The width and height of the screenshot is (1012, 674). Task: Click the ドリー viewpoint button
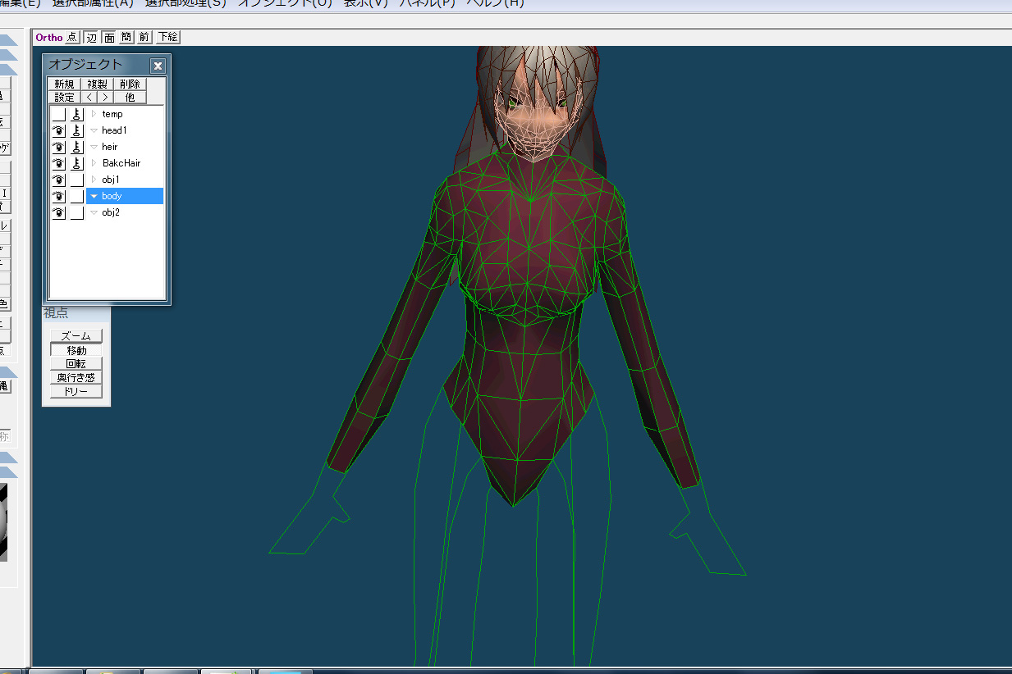pyautogui.click(x=76, y=392)
